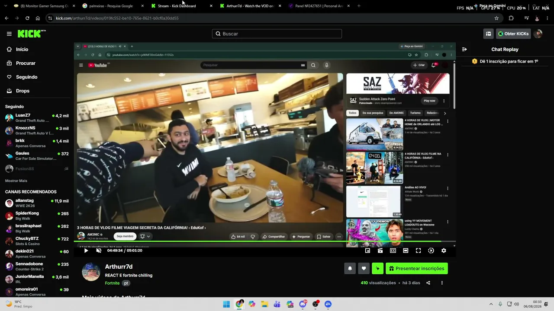Share the VOD using share icon
The width and height of the screenshot is (554, 311).
click(428, 283)
